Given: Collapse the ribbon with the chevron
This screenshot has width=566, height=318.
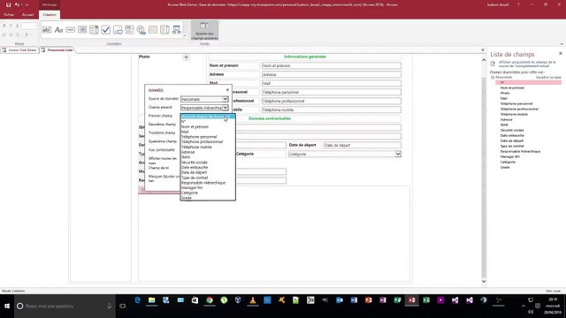Looking at the screenshot, I should (562, 44).
